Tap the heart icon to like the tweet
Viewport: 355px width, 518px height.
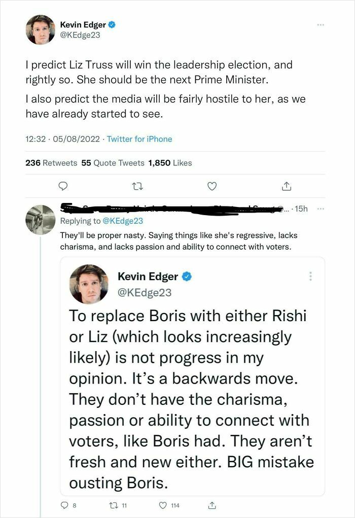pos(212,186)
